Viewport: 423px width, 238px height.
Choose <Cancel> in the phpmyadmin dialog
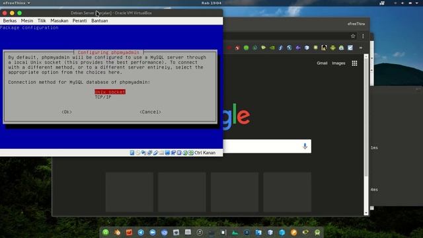(x=150, y=112)
